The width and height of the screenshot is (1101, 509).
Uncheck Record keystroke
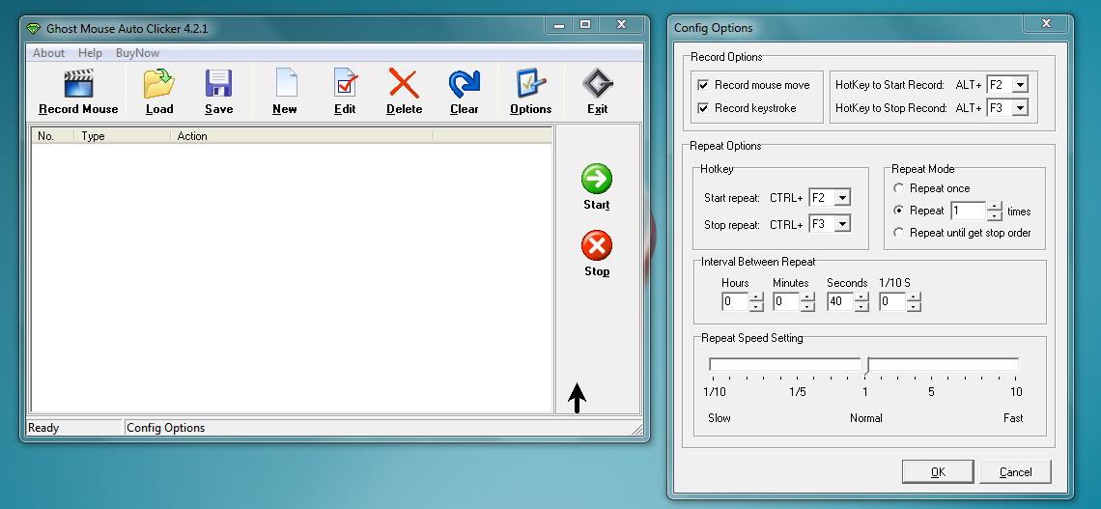tap(703, 108)
